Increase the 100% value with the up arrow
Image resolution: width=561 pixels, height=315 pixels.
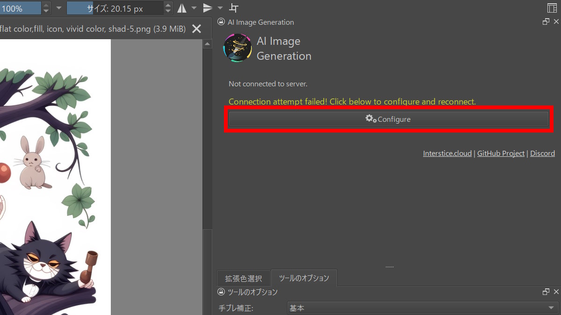point(46,5)
